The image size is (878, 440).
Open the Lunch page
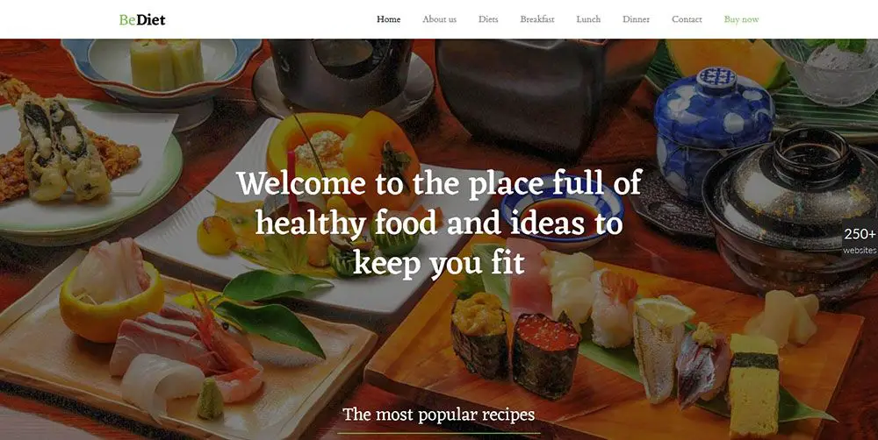point(588,19)
